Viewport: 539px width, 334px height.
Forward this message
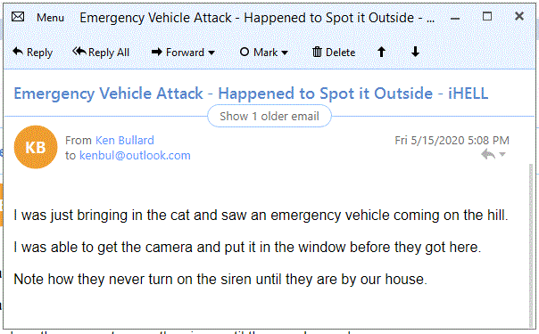click(x=178, y=53)
